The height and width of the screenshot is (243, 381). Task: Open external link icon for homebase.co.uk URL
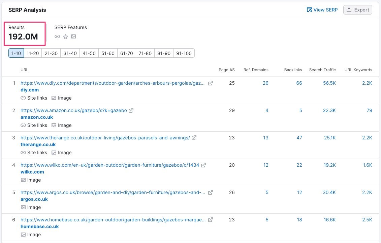point(211,220)
